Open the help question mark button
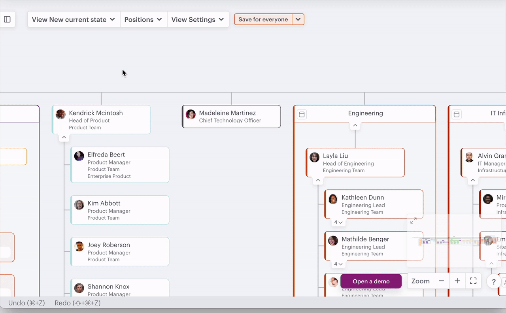Viewport: 506px width, 313px height. pos(493,282)
